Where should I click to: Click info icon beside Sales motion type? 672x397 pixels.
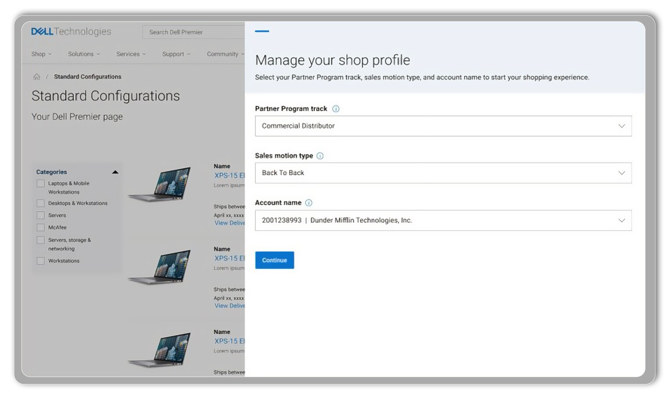pos(320,156)
